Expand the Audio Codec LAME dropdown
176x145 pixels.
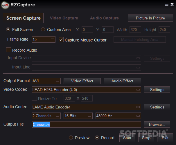point(86,107)
